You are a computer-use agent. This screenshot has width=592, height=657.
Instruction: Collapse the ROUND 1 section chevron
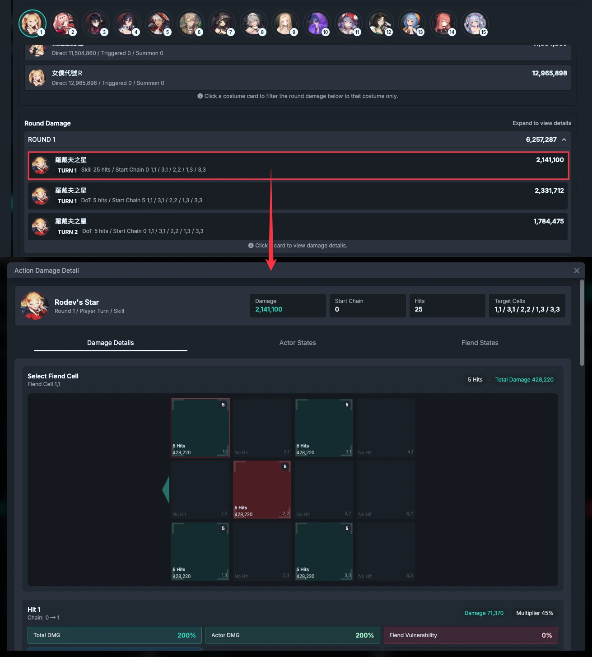pyautogui.click(x=564, y=140)
